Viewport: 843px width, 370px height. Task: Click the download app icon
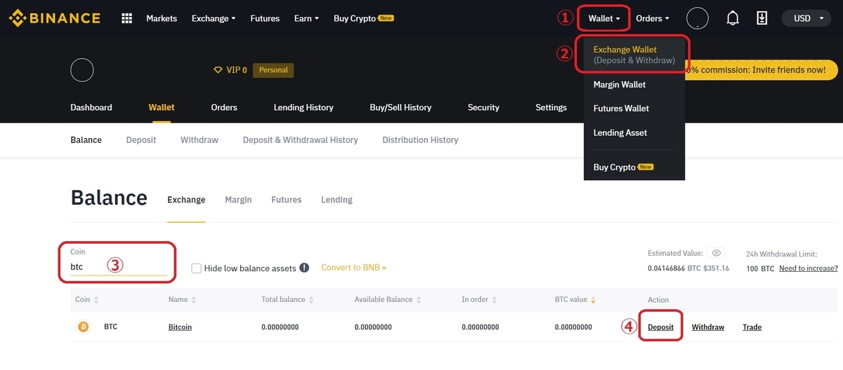point(762,18)
